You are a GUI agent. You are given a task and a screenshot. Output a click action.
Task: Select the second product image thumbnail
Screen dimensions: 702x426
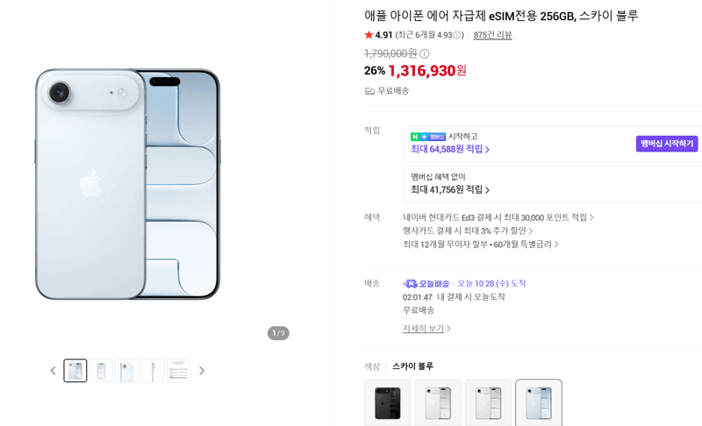pyautogui.click(x=101, y=371)
